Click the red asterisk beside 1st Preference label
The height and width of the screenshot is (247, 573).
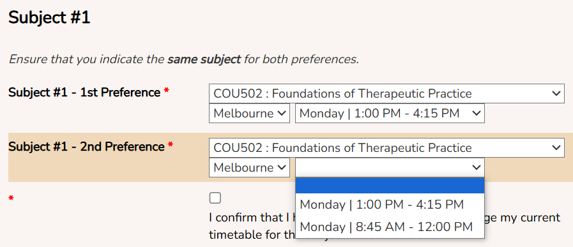[x=166, y=92]
